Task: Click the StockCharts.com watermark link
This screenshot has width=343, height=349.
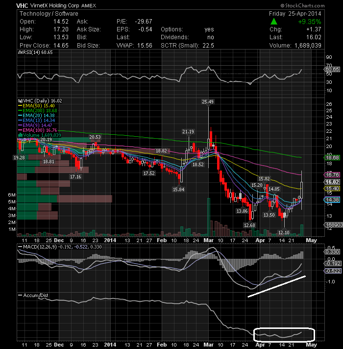Action: coord(302,5)
